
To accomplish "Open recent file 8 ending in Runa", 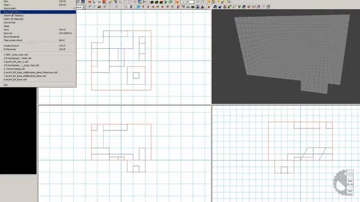I will 38,80.
